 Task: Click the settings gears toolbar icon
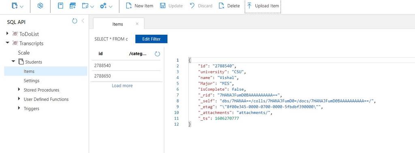103,6
